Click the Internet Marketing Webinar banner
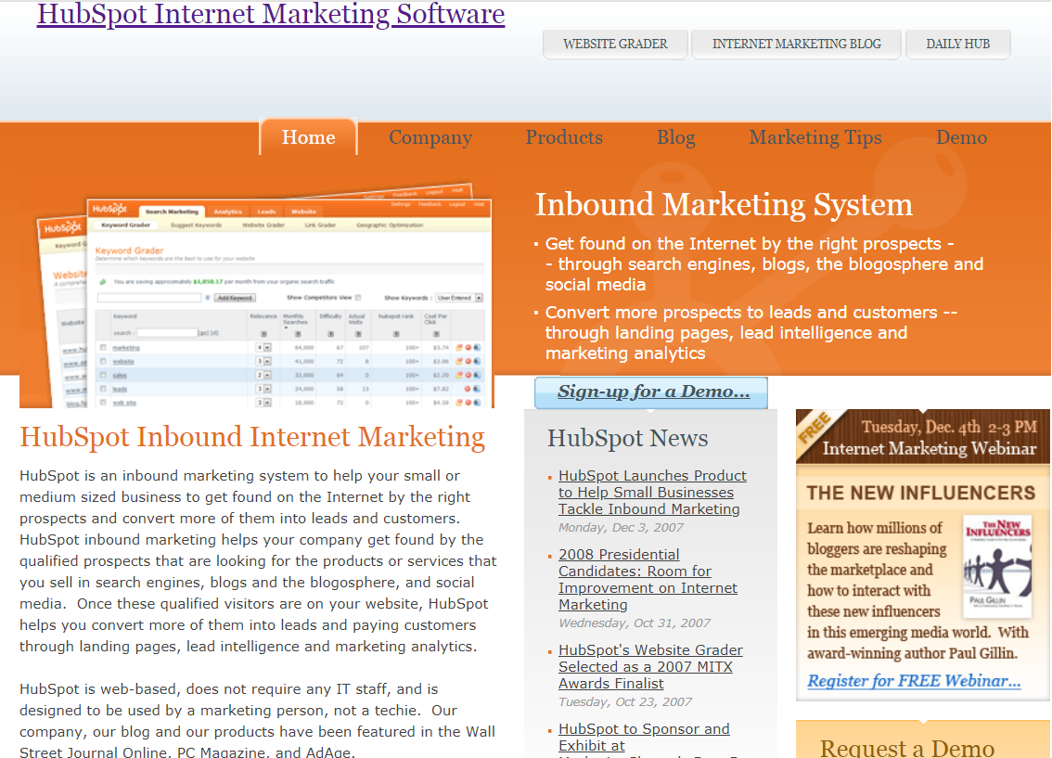The image size is (1052, 758). tap(922, 437)
